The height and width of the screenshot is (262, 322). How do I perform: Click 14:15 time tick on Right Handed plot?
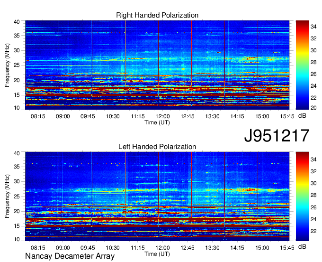tap(237, 116)
